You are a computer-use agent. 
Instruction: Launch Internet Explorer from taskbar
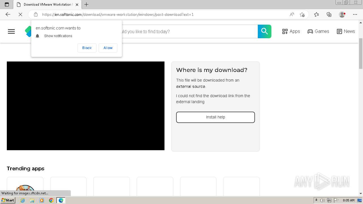(x=23, y=200)
